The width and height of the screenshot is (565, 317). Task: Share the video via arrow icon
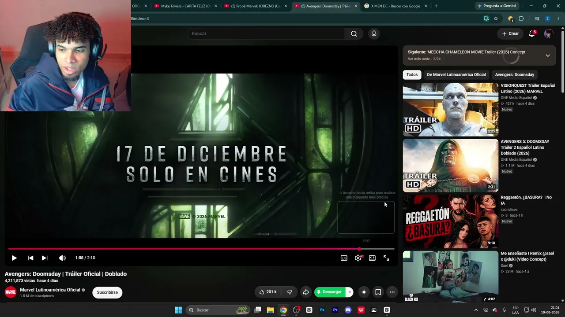point(305,292)
